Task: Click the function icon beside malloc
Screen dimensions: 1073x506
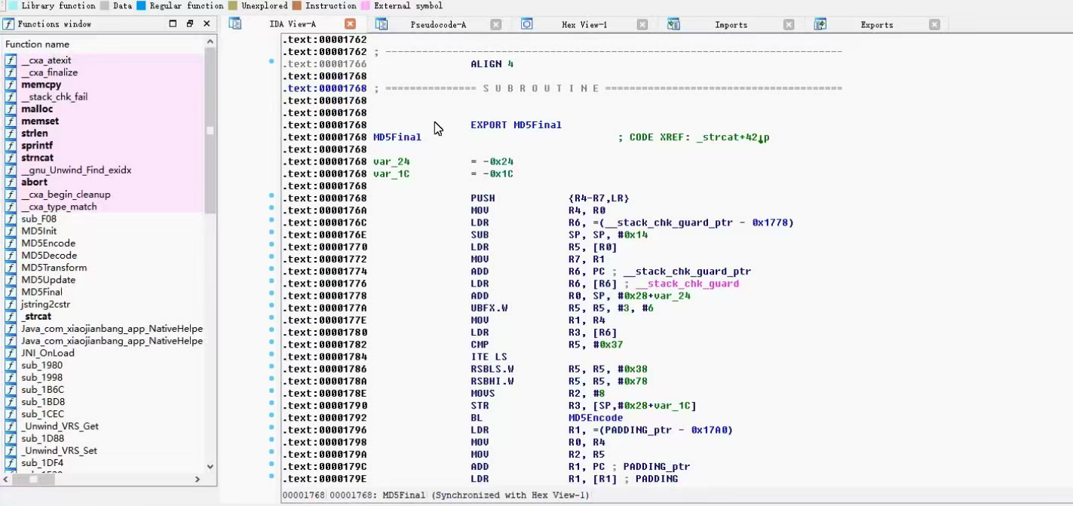Action: [x=11, y=109]
